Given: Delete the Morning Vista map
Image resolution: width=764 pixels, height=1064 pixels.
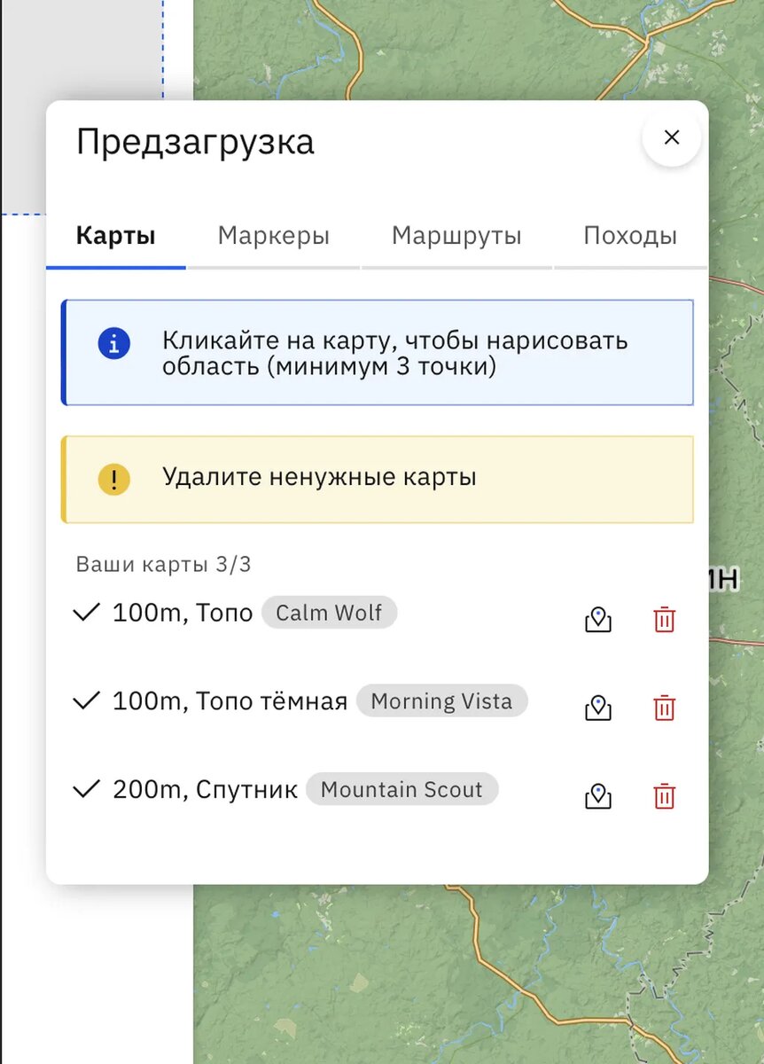Looking at the screenshot, I should coord(664,708).
